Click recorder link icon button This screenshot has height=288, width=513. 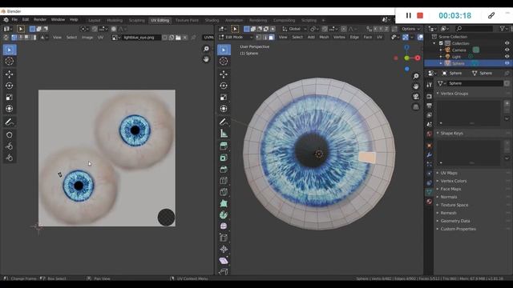[x=491, y=15]
